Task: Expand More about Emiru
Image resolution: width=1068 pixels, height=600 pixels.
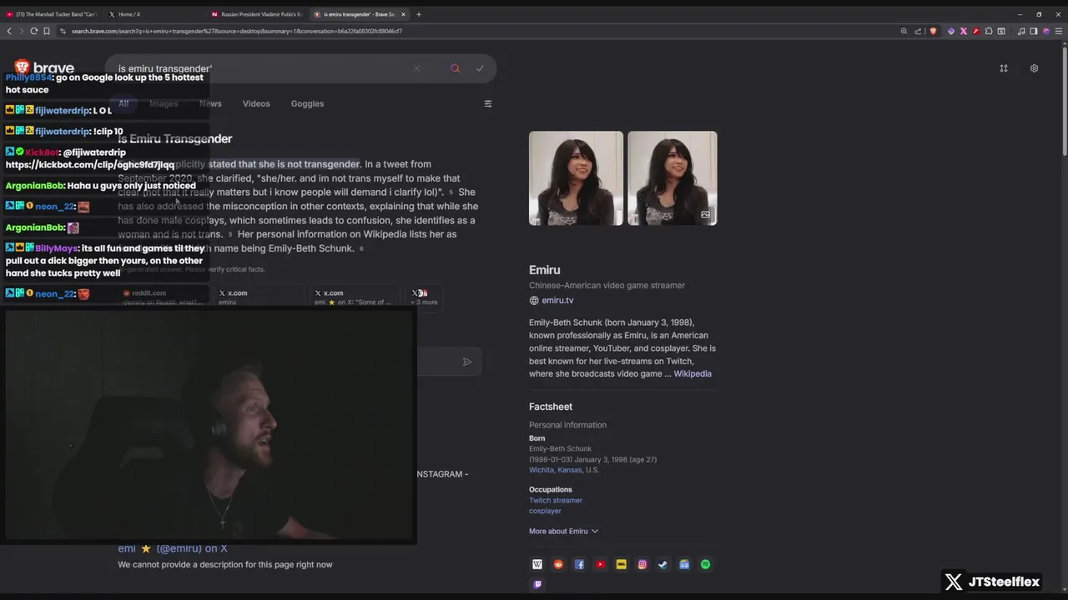Action: click(x=563, y=531)
